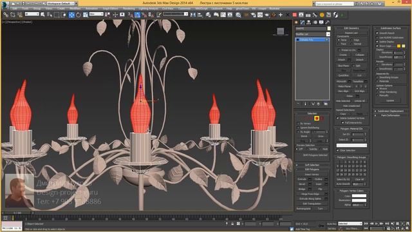Activate the Select and Scale tool
412x232 pixels.
(86, 15)
